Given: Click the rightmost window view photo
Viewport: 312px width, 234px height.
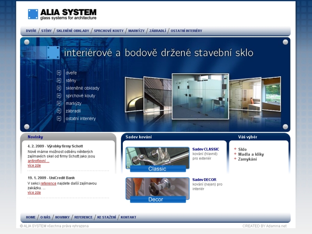Looking at the screenshot, I should click(x=271, y=94).
